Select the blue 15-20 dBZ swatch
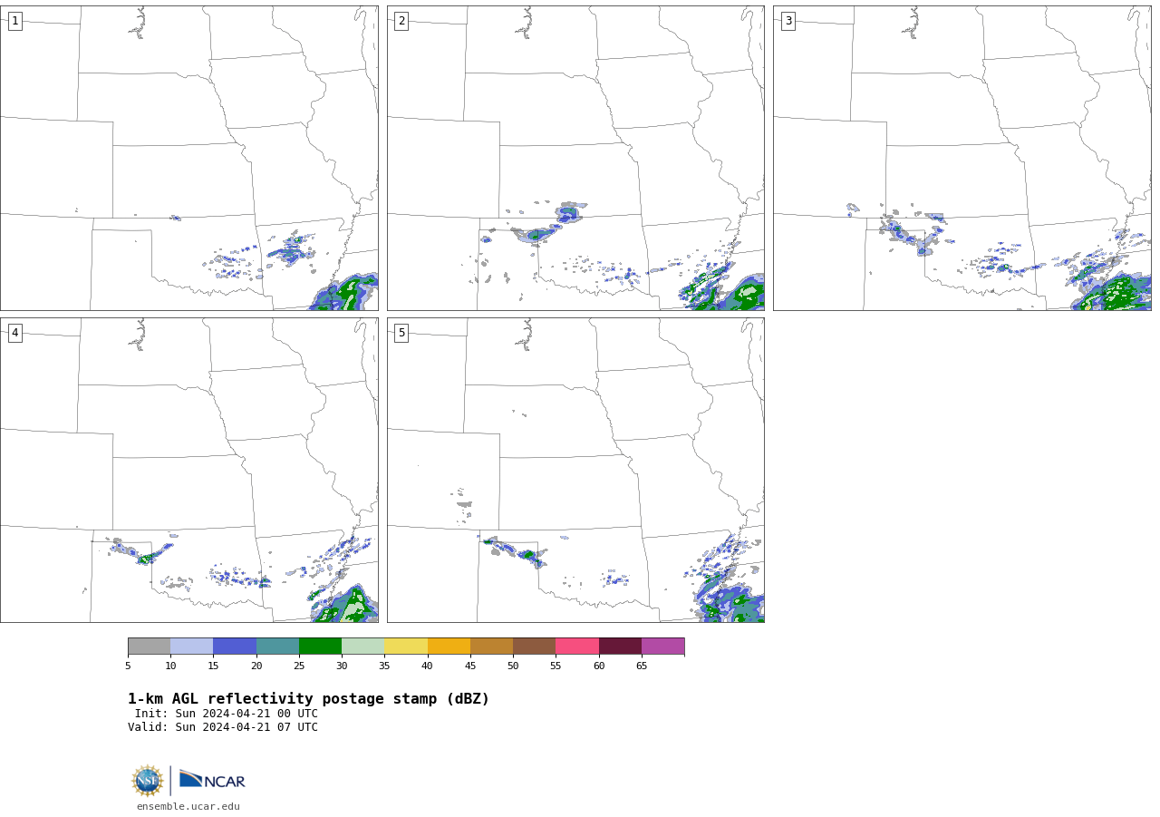The width and height of the screenshot is (1160, 817). tap(235, 647)
